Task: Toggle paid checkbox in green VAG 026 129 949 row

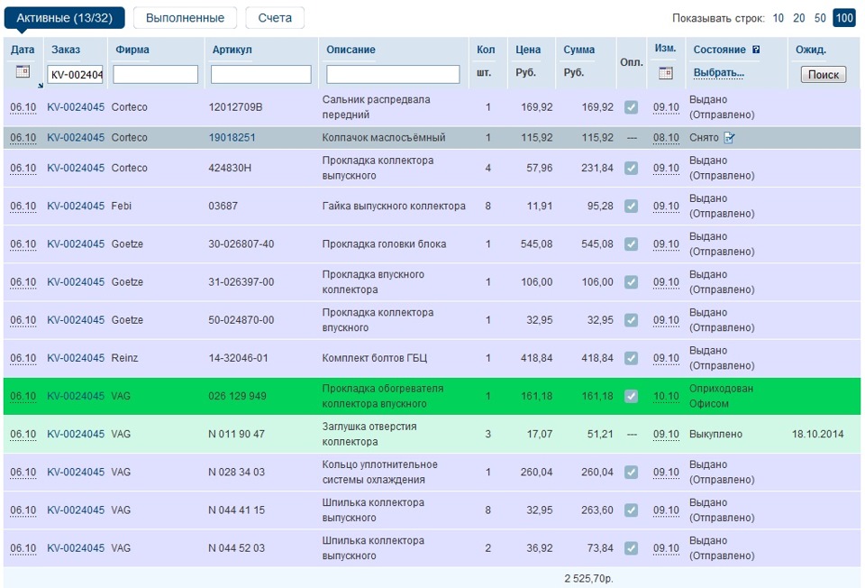Action: coord(632,396)
